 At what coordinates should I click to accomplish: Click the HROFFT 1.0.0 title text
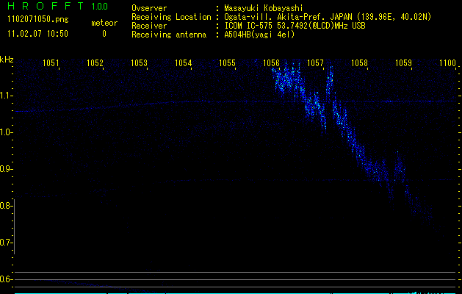[58, 6]
